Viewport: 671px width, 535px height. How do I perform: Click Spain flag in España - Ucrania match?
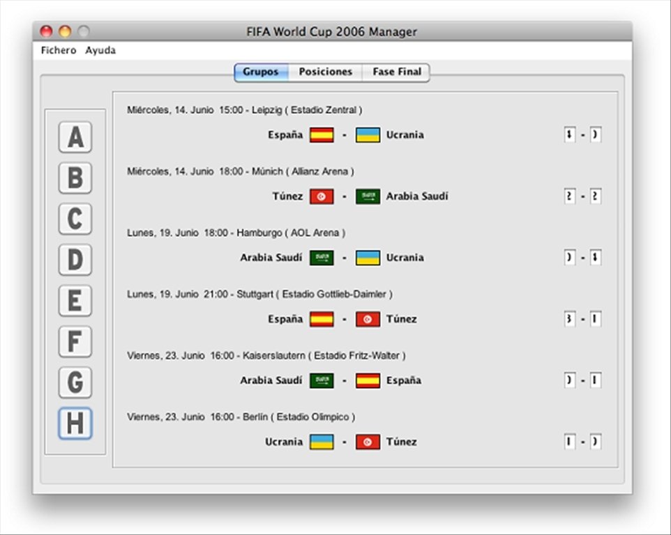(x=322, y=135)
